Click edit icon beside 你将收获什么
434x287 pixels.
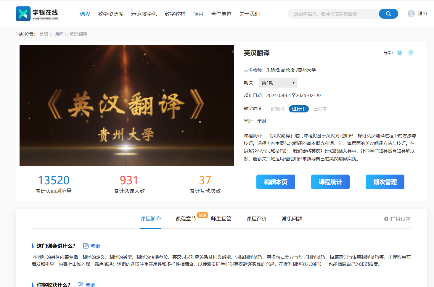pyautogui.click(x=81, y=285)
